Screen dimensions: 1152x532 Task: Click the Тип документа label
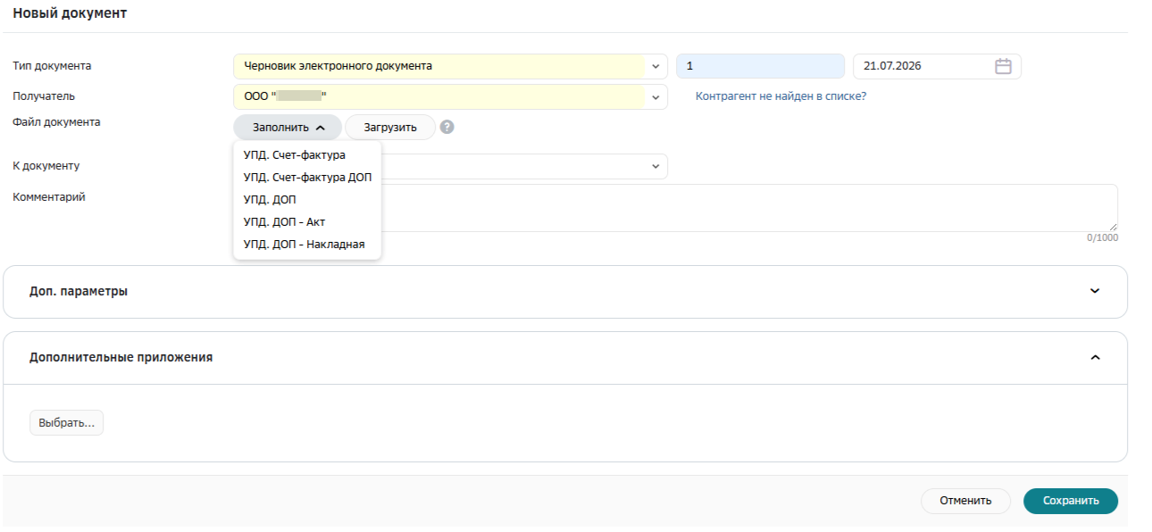[52, 66]
